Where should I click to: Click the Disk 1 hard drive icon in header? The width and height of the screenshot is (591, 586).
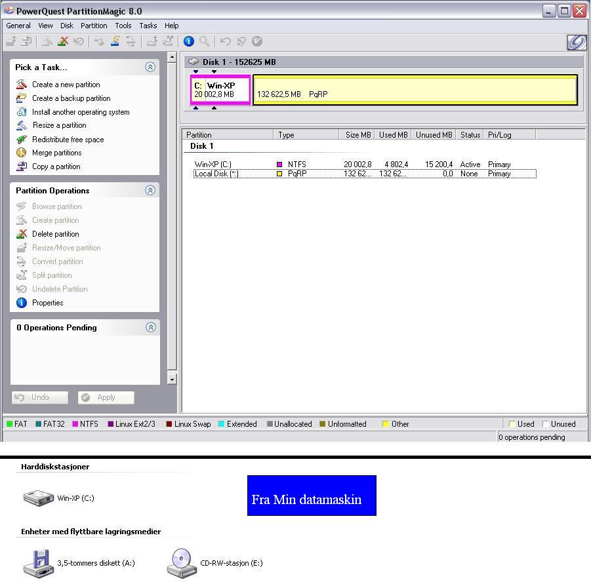coord(194,62)
